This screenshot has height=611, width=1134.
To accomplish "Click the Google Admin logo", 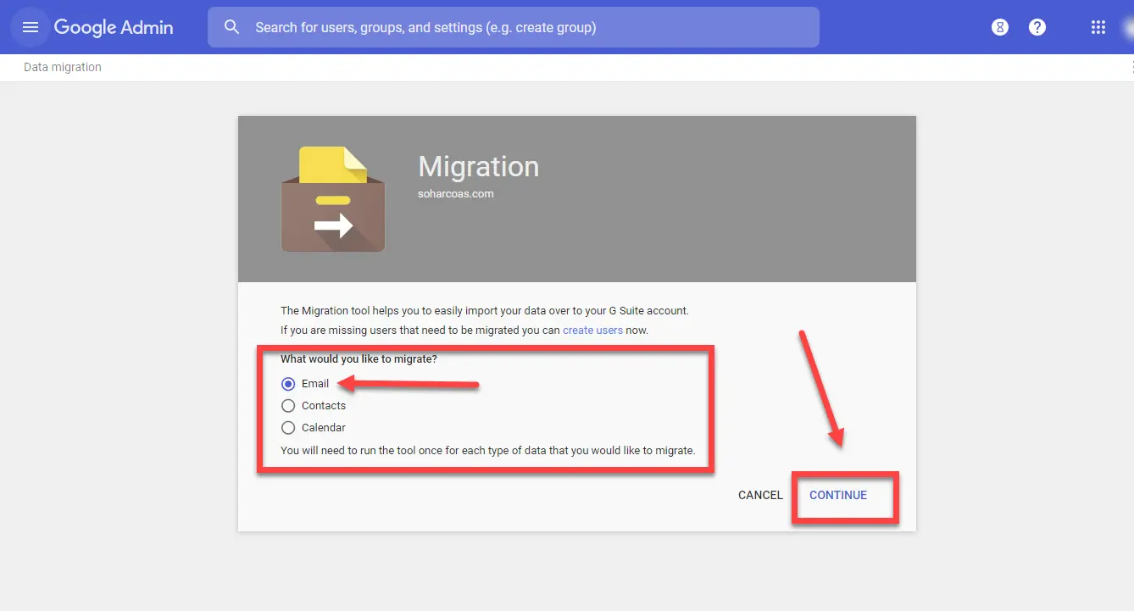I will coord(114,27).
